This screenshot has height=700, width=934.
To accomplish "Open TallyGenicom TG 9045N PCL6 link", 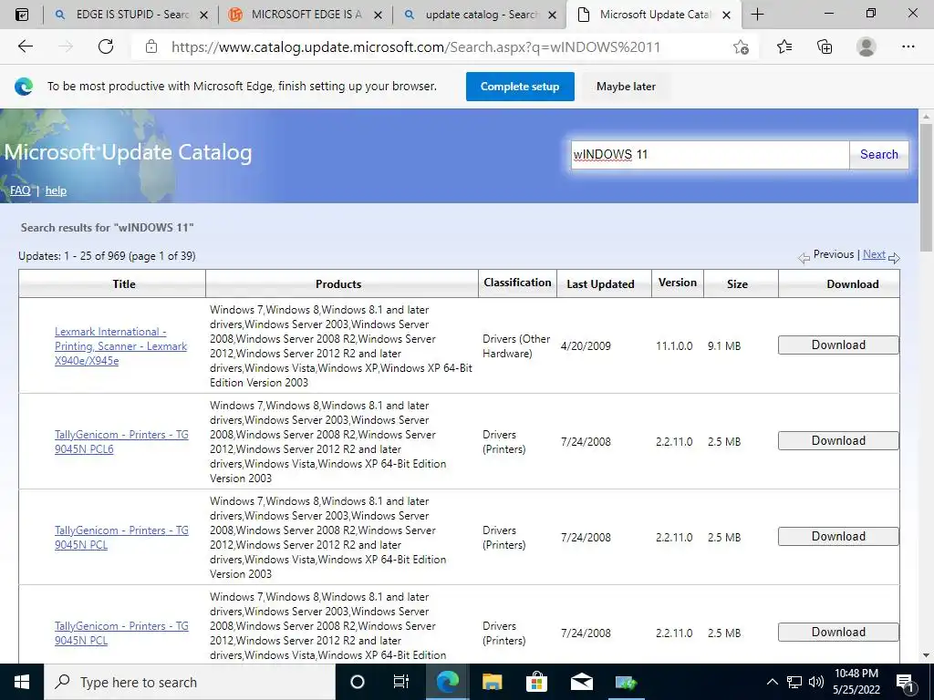I will pyautogui.click(x=121, y=442).
